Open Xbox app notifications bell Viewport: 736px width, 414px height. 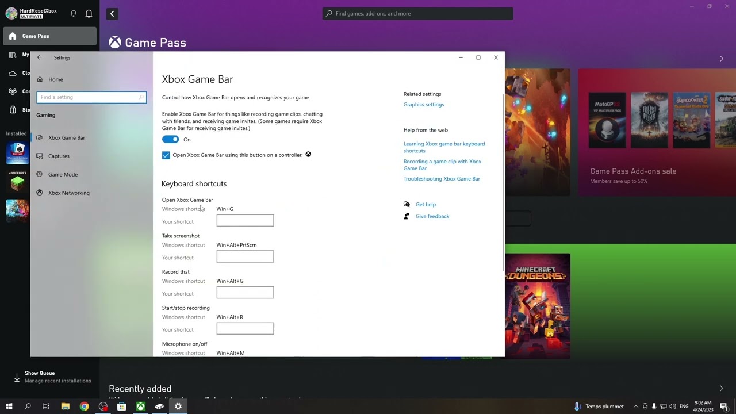click(x=89, y=13)
